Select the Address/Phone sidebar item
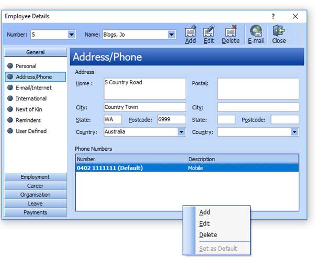 point(36,77)
